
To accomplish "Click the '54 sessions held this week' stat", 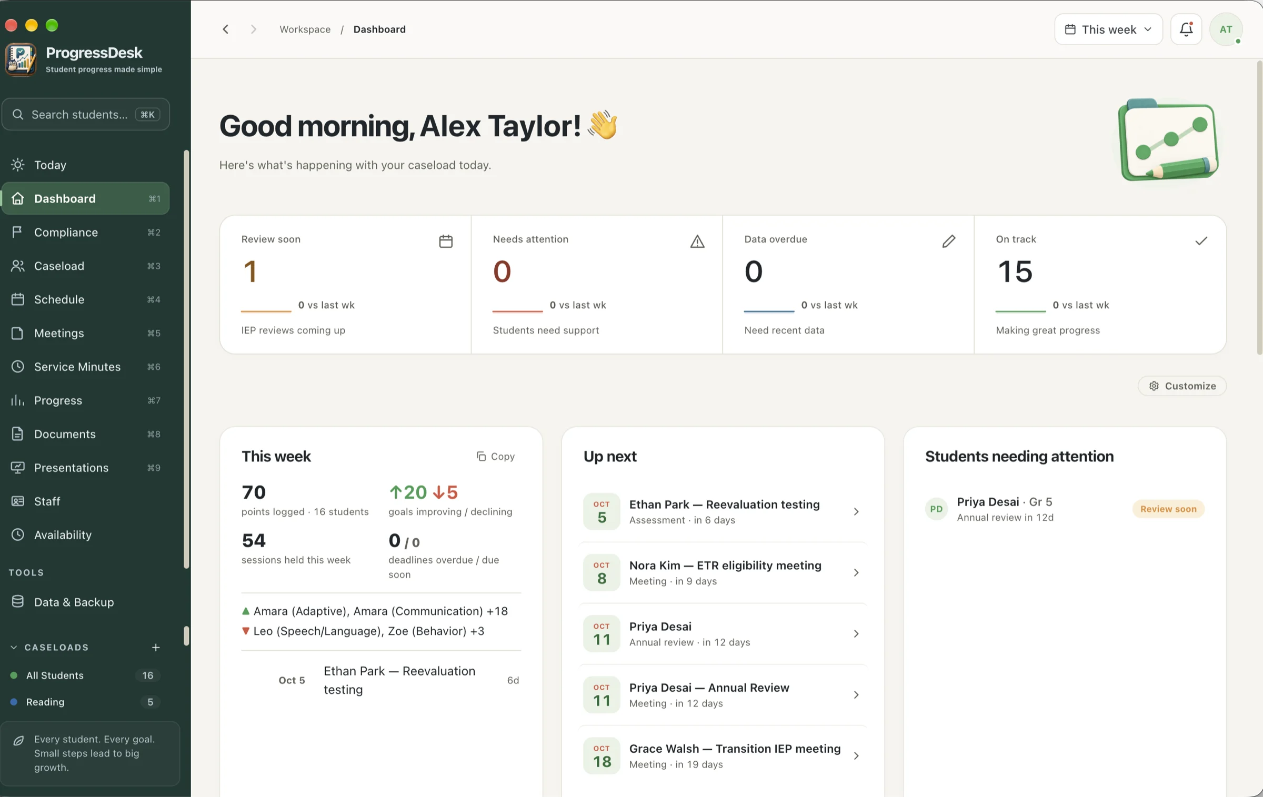I will (x=296, y=548).
